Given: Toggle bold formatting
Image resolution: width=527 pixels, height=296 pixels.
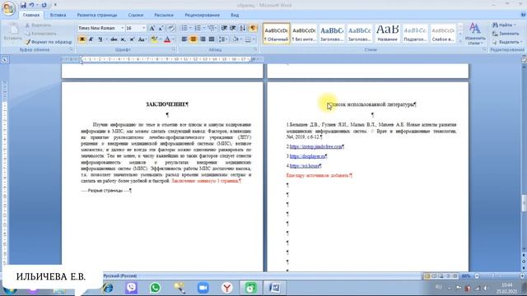Looking at the screenshot, I should (82, 39).
